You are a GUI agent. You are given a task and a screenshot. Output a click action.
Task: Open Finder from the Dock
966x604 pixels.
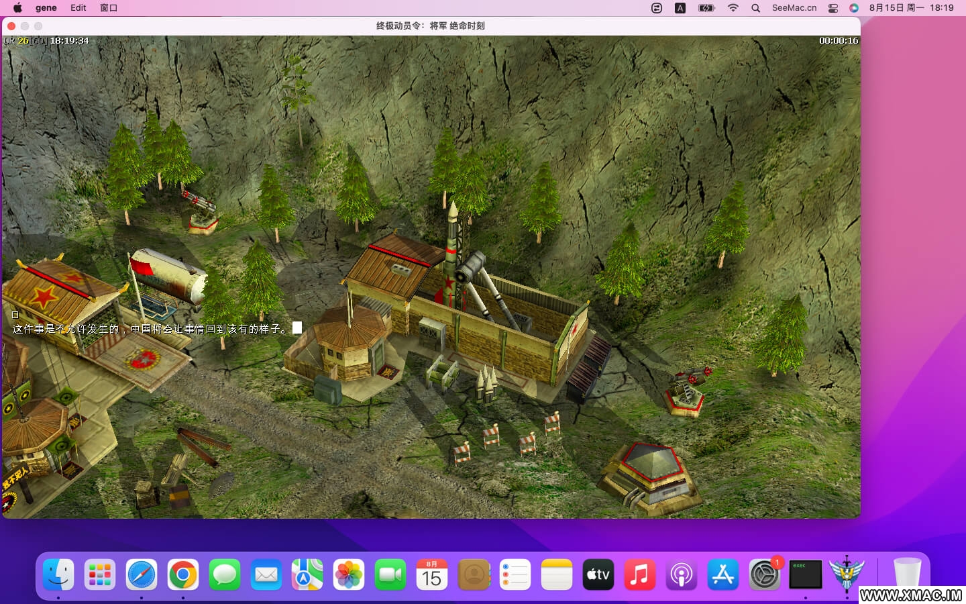tap(58, 574)
